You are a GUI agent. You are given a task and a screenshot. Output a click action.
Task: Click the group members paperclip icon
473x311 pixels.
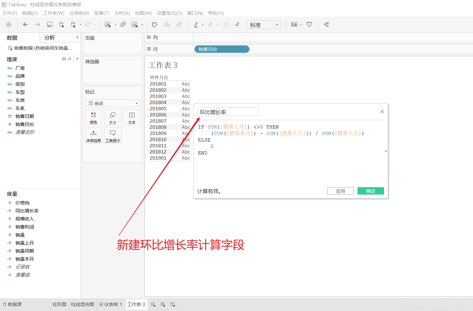coord(210,24)
